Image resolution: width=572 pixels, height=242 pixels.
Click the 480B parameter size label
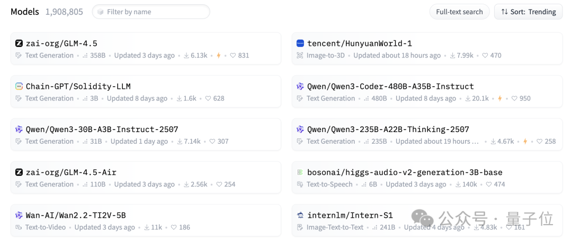coord(379,99)
